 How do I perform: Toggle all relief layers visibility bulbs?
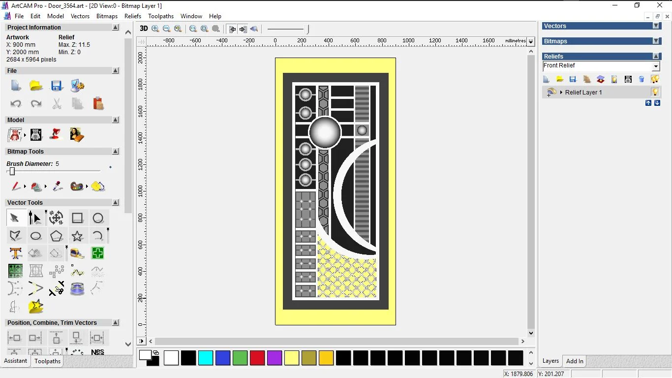click(655, 79)
